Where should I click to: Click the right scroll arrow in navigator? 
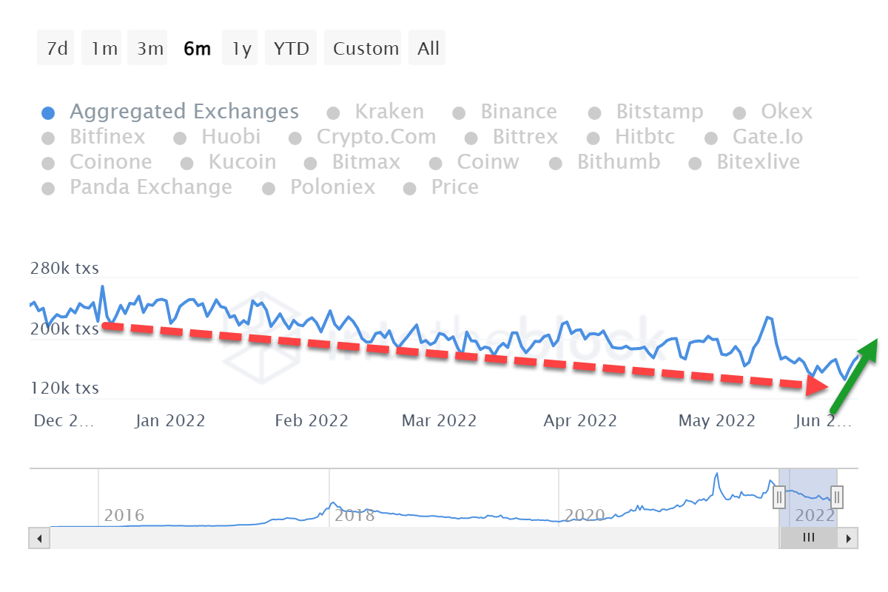click(848, 538)
